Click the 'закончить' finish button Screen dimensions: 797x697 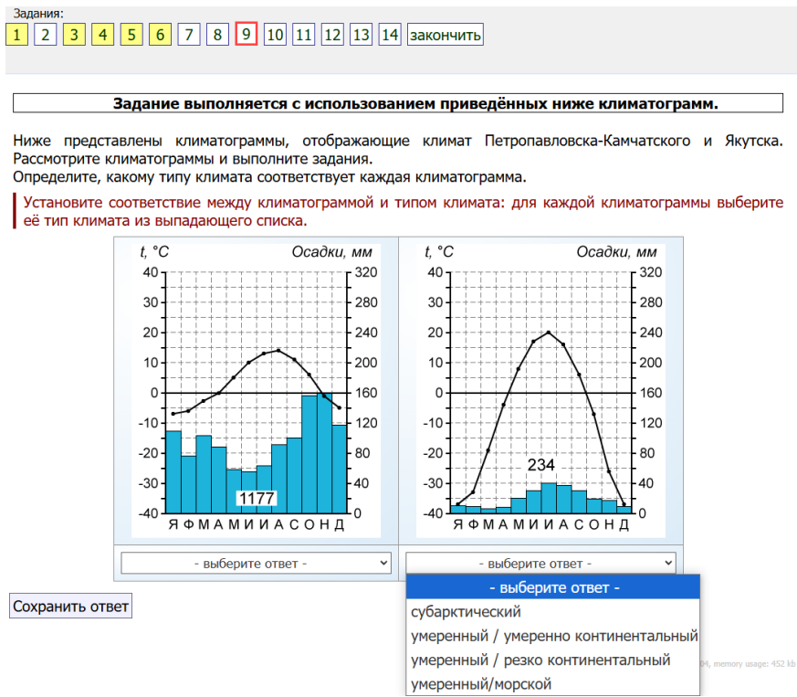click(x=445, y=35)
